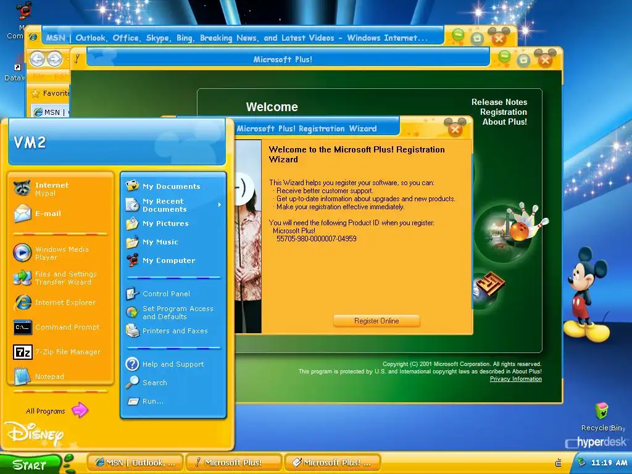
Task: Maximize the Microsoft Plus! main window
Action: pyautogui.click(x=523, y=60)
